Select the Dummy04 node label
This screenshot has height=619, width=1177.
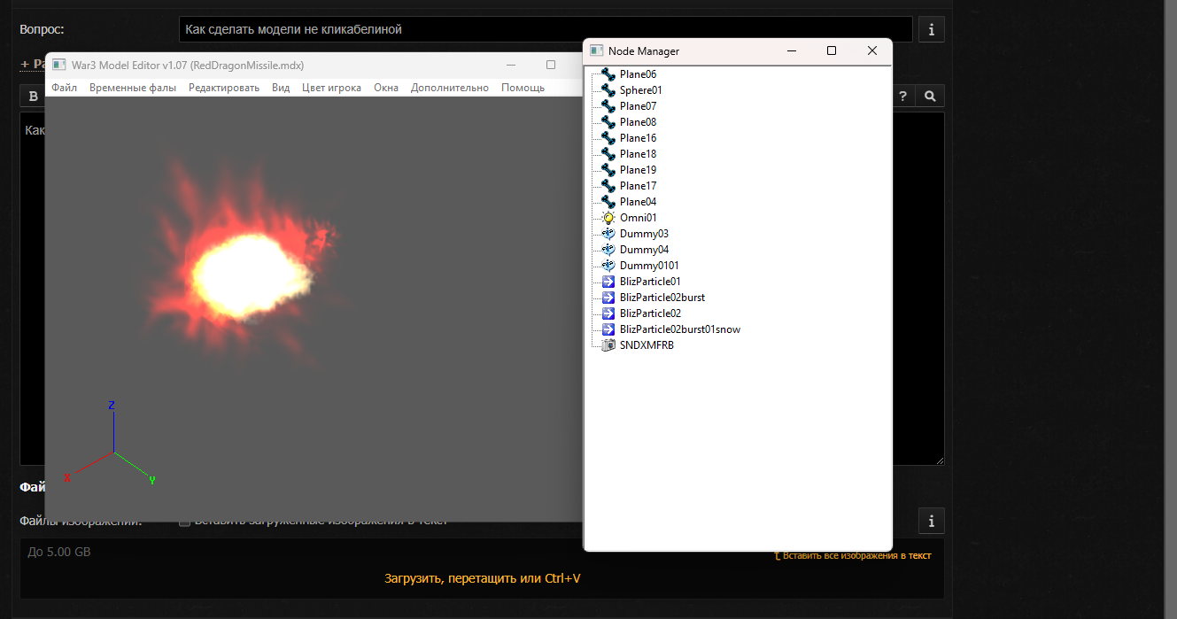tap(644, 250)
